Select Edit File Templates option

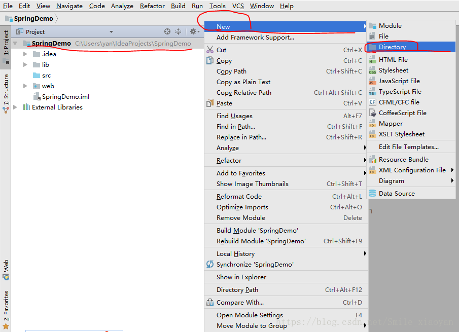click(x=411, y=147)
